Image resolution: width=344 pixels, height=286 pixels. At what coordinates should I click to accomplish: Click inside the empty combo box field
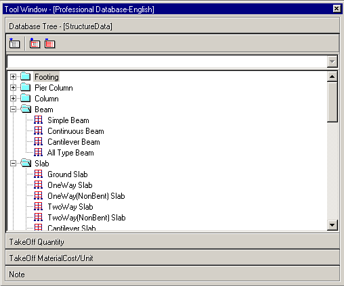pyautogui.click(x=167, y=62)
